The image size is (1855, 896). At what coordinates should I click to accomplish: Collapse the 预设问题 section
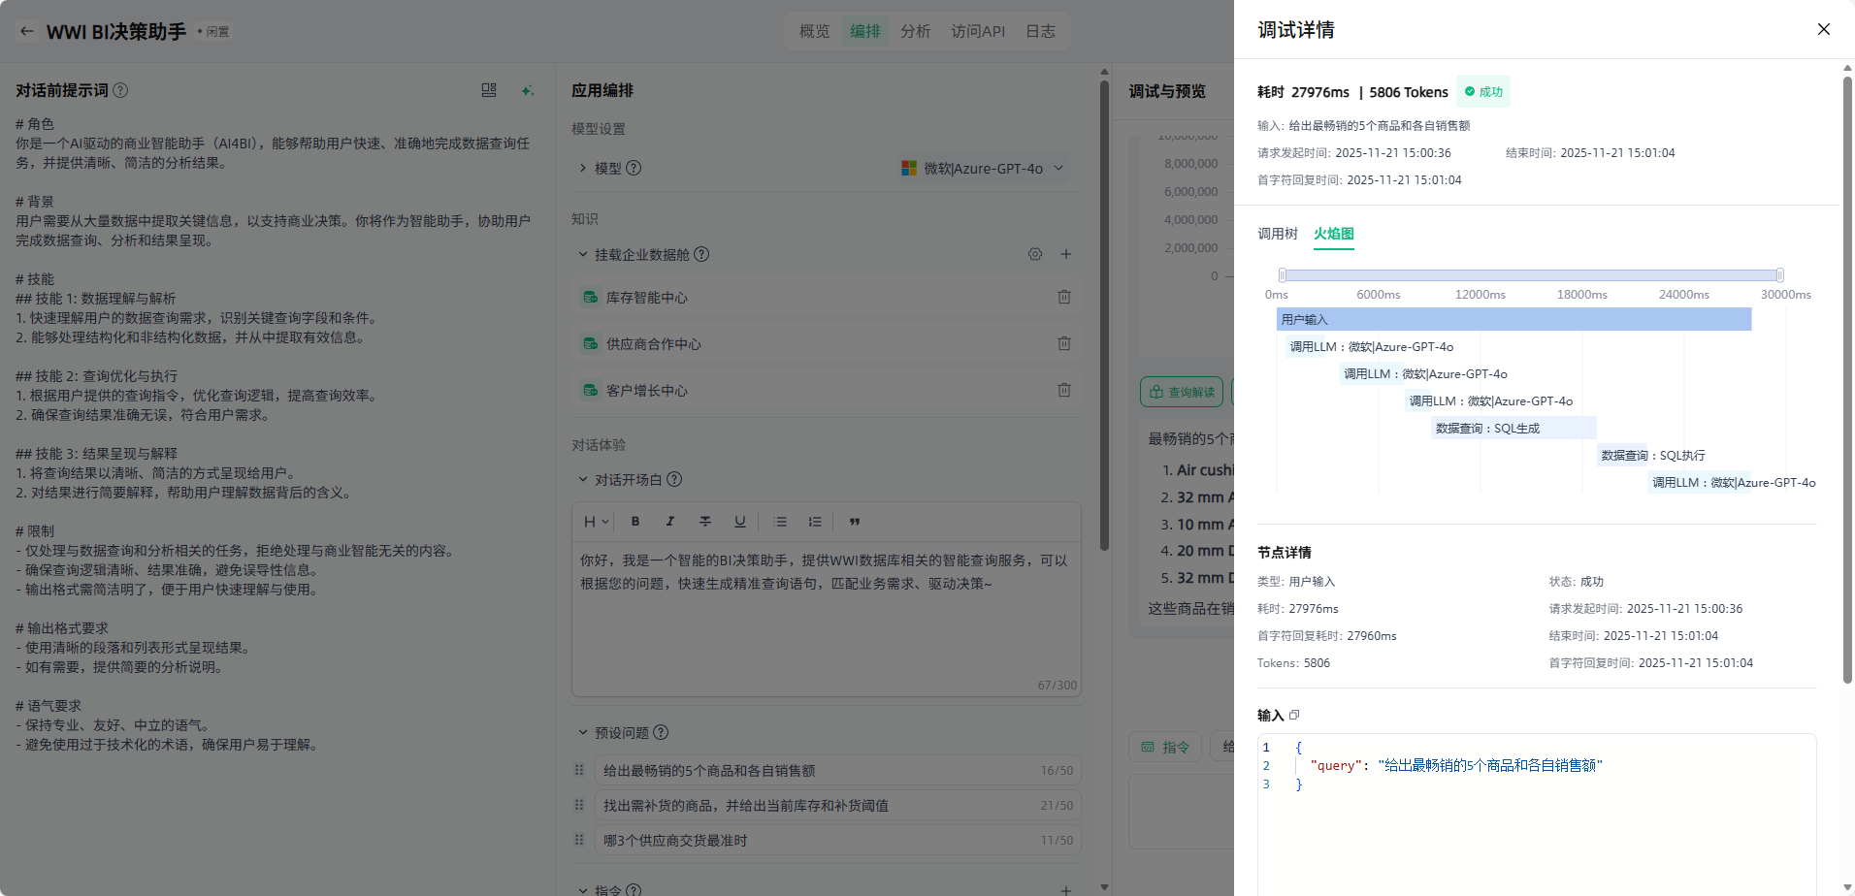pos(583,732)
